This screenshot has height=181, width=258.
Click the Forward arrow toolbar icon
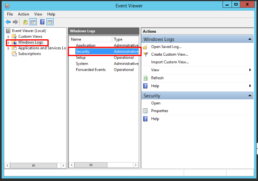[x=15, y=22]
